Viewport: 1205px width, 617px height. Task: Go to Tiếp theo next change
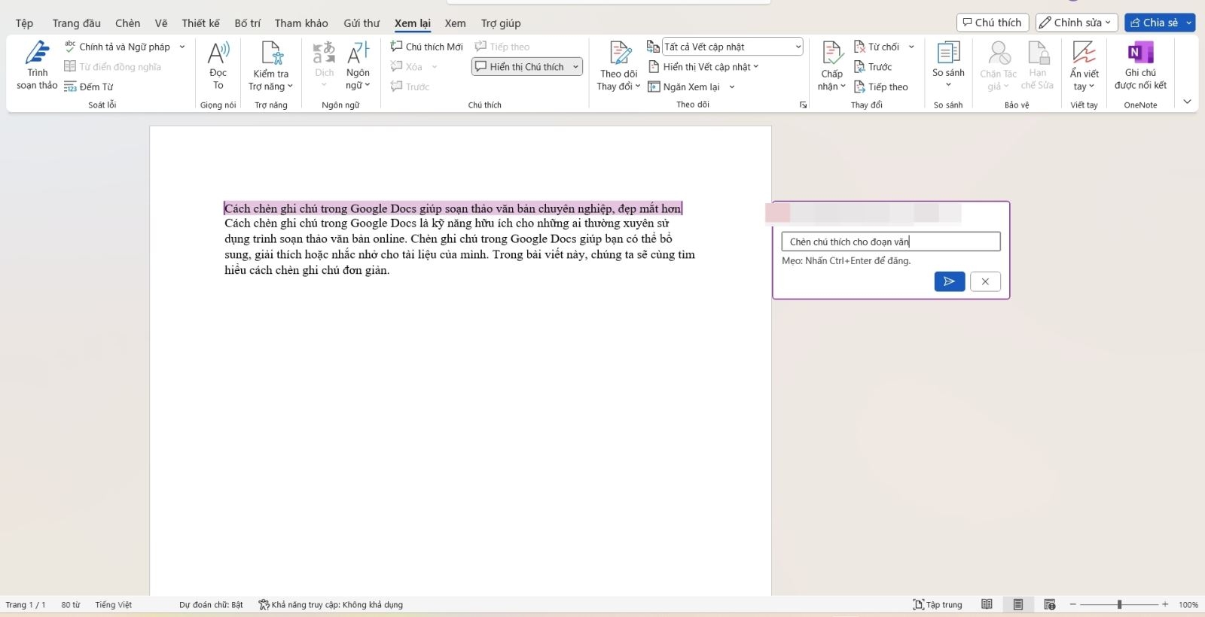pyautogui.click(x=881, y=87)
